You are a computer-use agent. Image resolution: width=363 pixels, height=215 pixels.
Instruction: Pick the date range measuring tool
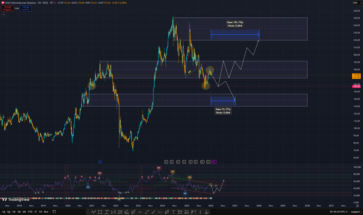click(113, 212)
